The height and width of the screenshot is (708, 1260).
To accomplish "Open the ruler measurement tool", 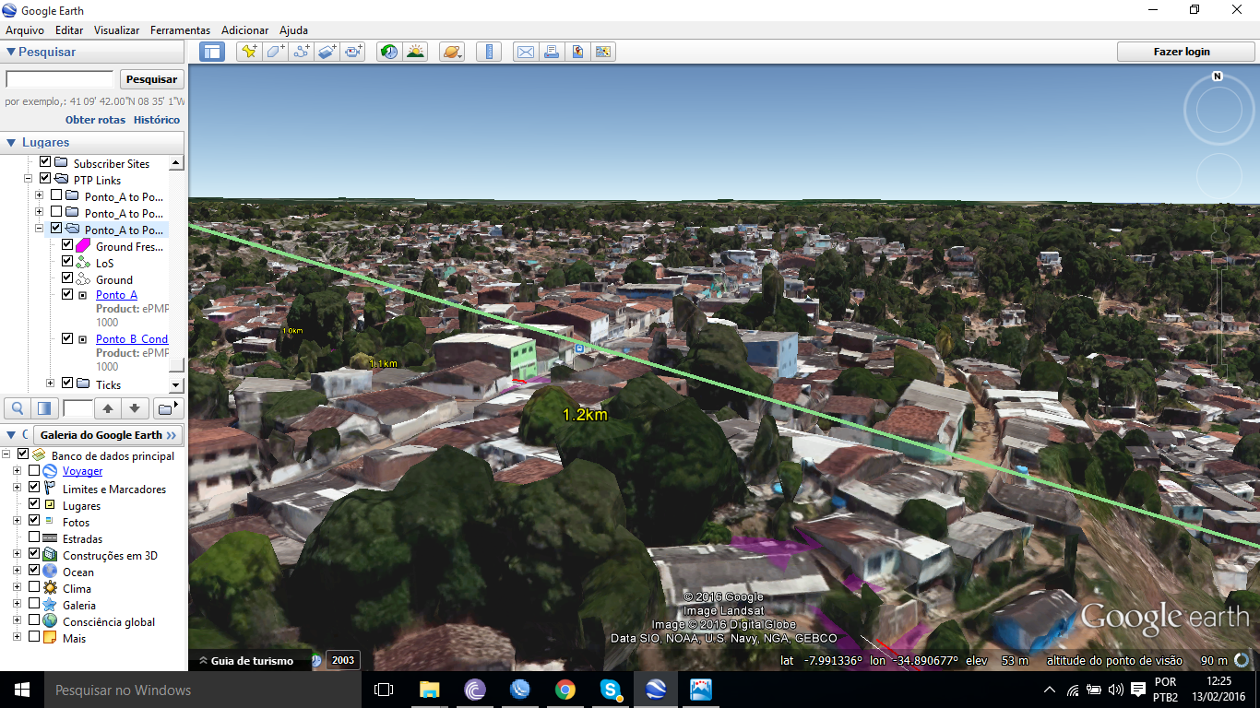I will [489, 52].
